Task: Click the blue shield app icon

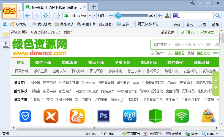Action: click(x=25, y=116)
